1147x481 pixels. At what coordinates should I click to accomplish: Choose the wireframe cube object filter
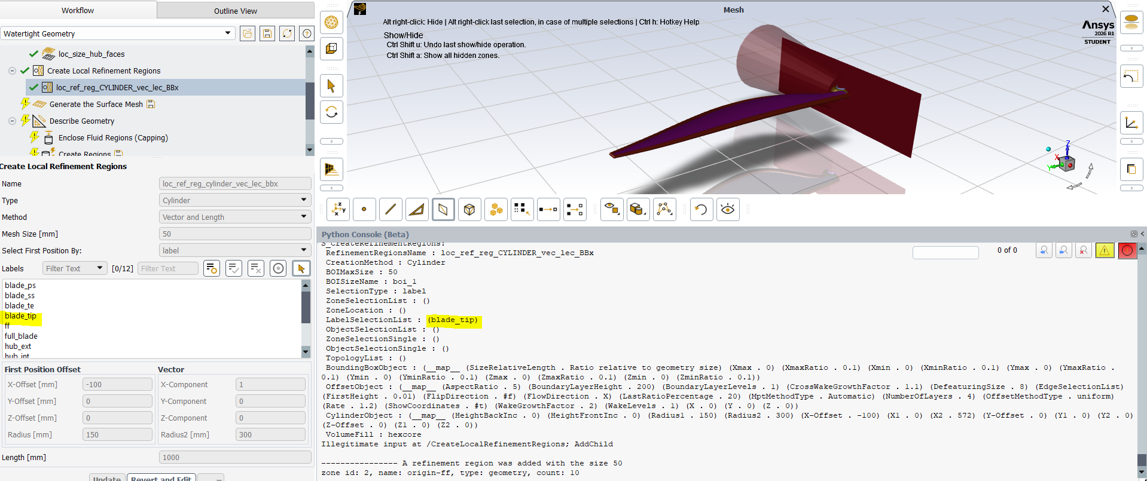point(469,210)
